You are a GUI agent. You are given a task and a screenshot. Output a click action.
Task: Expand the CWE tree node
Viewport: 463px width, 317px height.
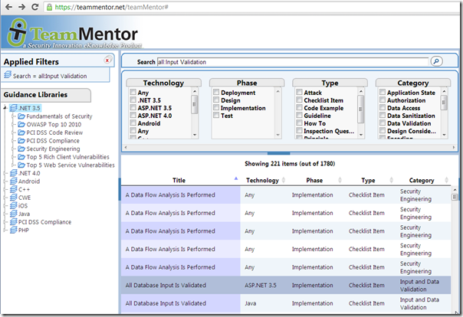point(5,198)
